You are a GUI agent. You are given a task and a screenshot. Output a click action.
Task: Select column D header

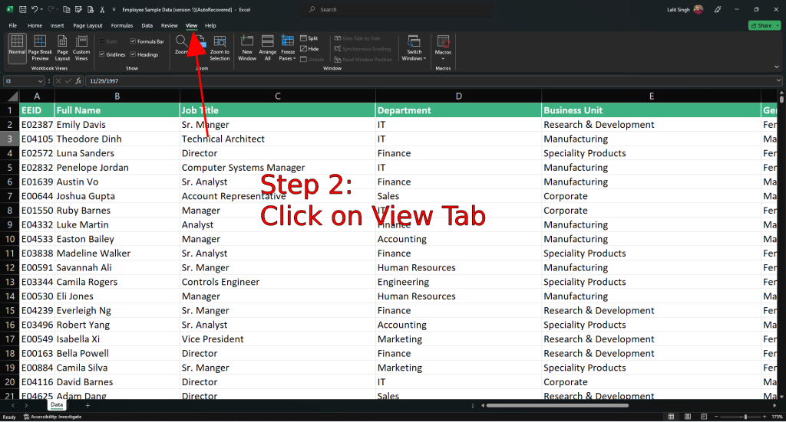click(458, 96)
